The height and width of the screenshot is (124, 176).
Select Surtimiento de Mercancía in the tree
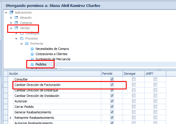point(53,59)
